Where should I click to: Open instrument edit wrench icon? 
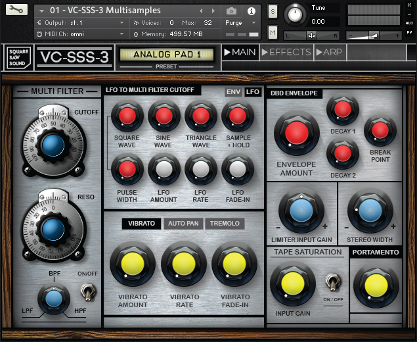pos(16,10)
